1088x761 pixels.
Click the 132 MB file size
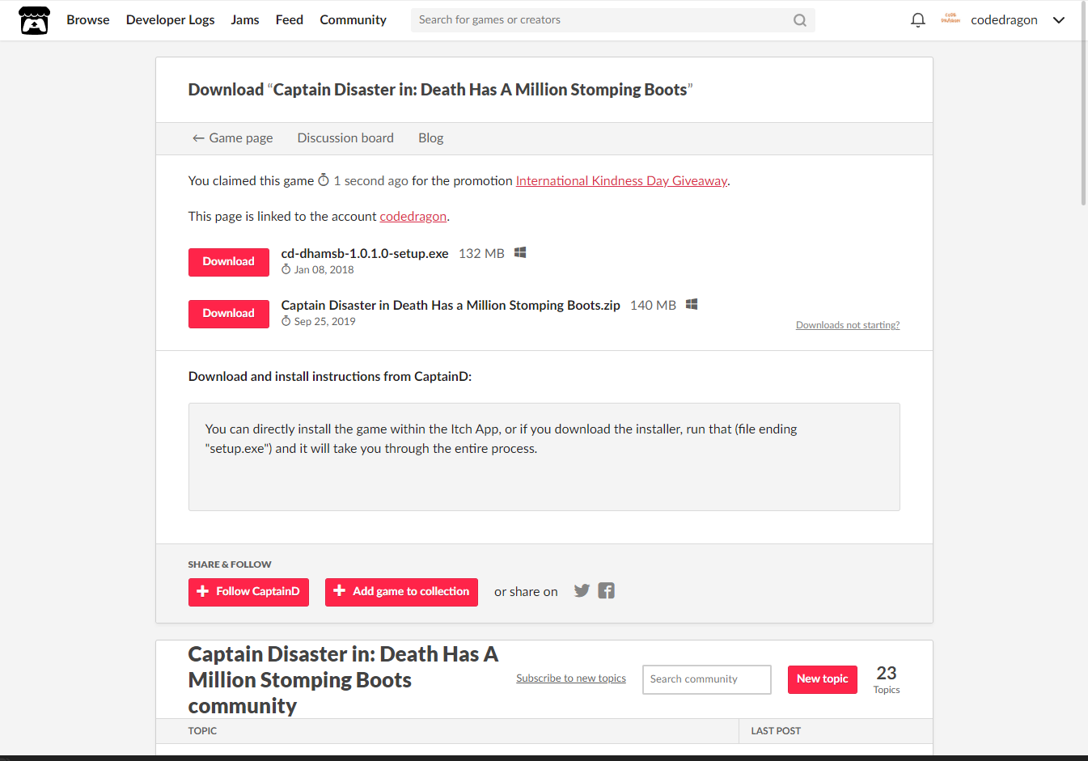point(481,253)
